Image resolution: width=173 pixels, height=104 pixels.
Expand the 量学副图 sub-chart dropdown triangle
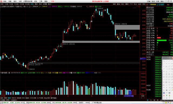[1, 73]
